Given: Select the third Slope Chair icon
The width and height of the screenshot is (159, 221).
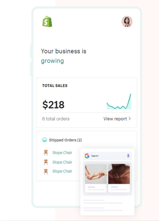Looking at the screenshot, I should [46, 172].
